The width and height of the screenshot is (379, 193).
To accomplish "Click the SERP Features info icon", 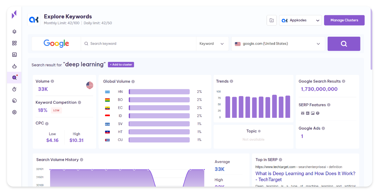I will click(329, 105).
